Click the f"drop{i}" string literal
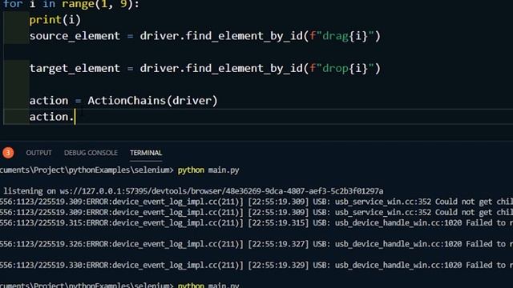Screen dimensions: 513x288 tap(341, 68)
